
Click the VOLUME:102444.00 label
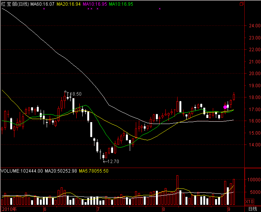click(x=22, y=171)
